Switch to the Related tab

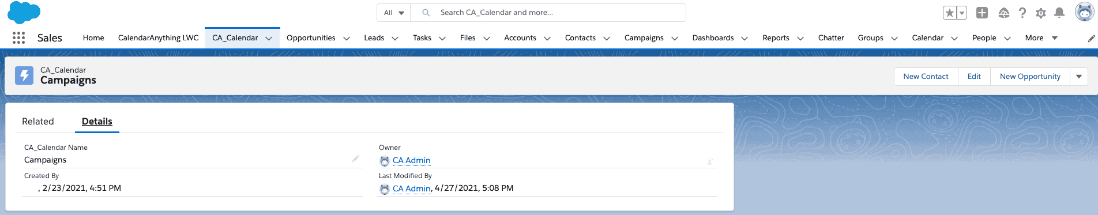point(38,122)
